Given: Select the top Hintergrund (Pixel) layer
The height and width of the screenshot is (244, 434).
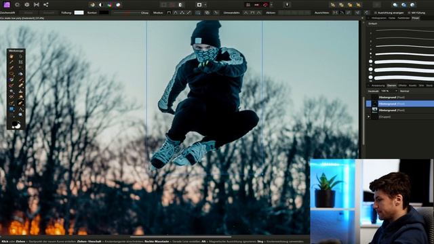Looking at the screenshot, I should 400,98.
